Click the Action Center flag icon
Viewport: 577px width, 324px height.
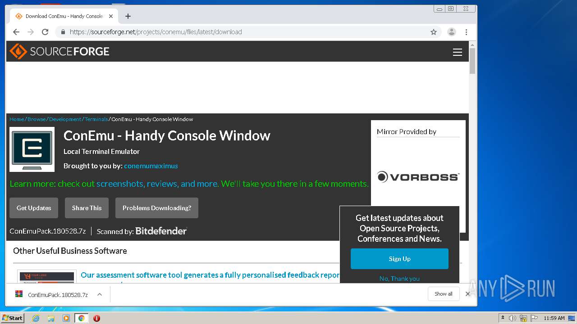534,318
